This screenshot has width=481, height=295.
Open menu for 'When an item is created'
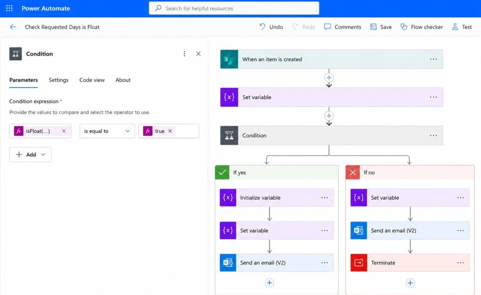click(x=433, y=59)
